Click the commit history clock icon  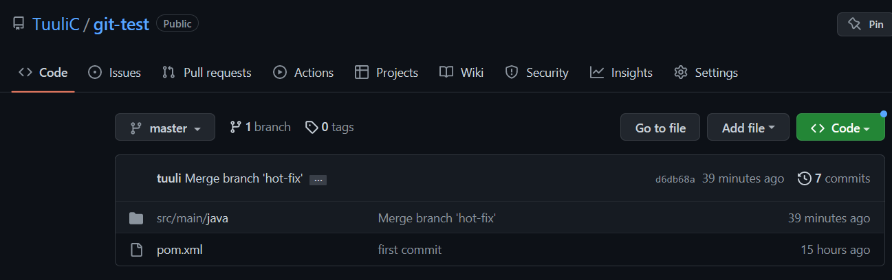tap(804, 178)
